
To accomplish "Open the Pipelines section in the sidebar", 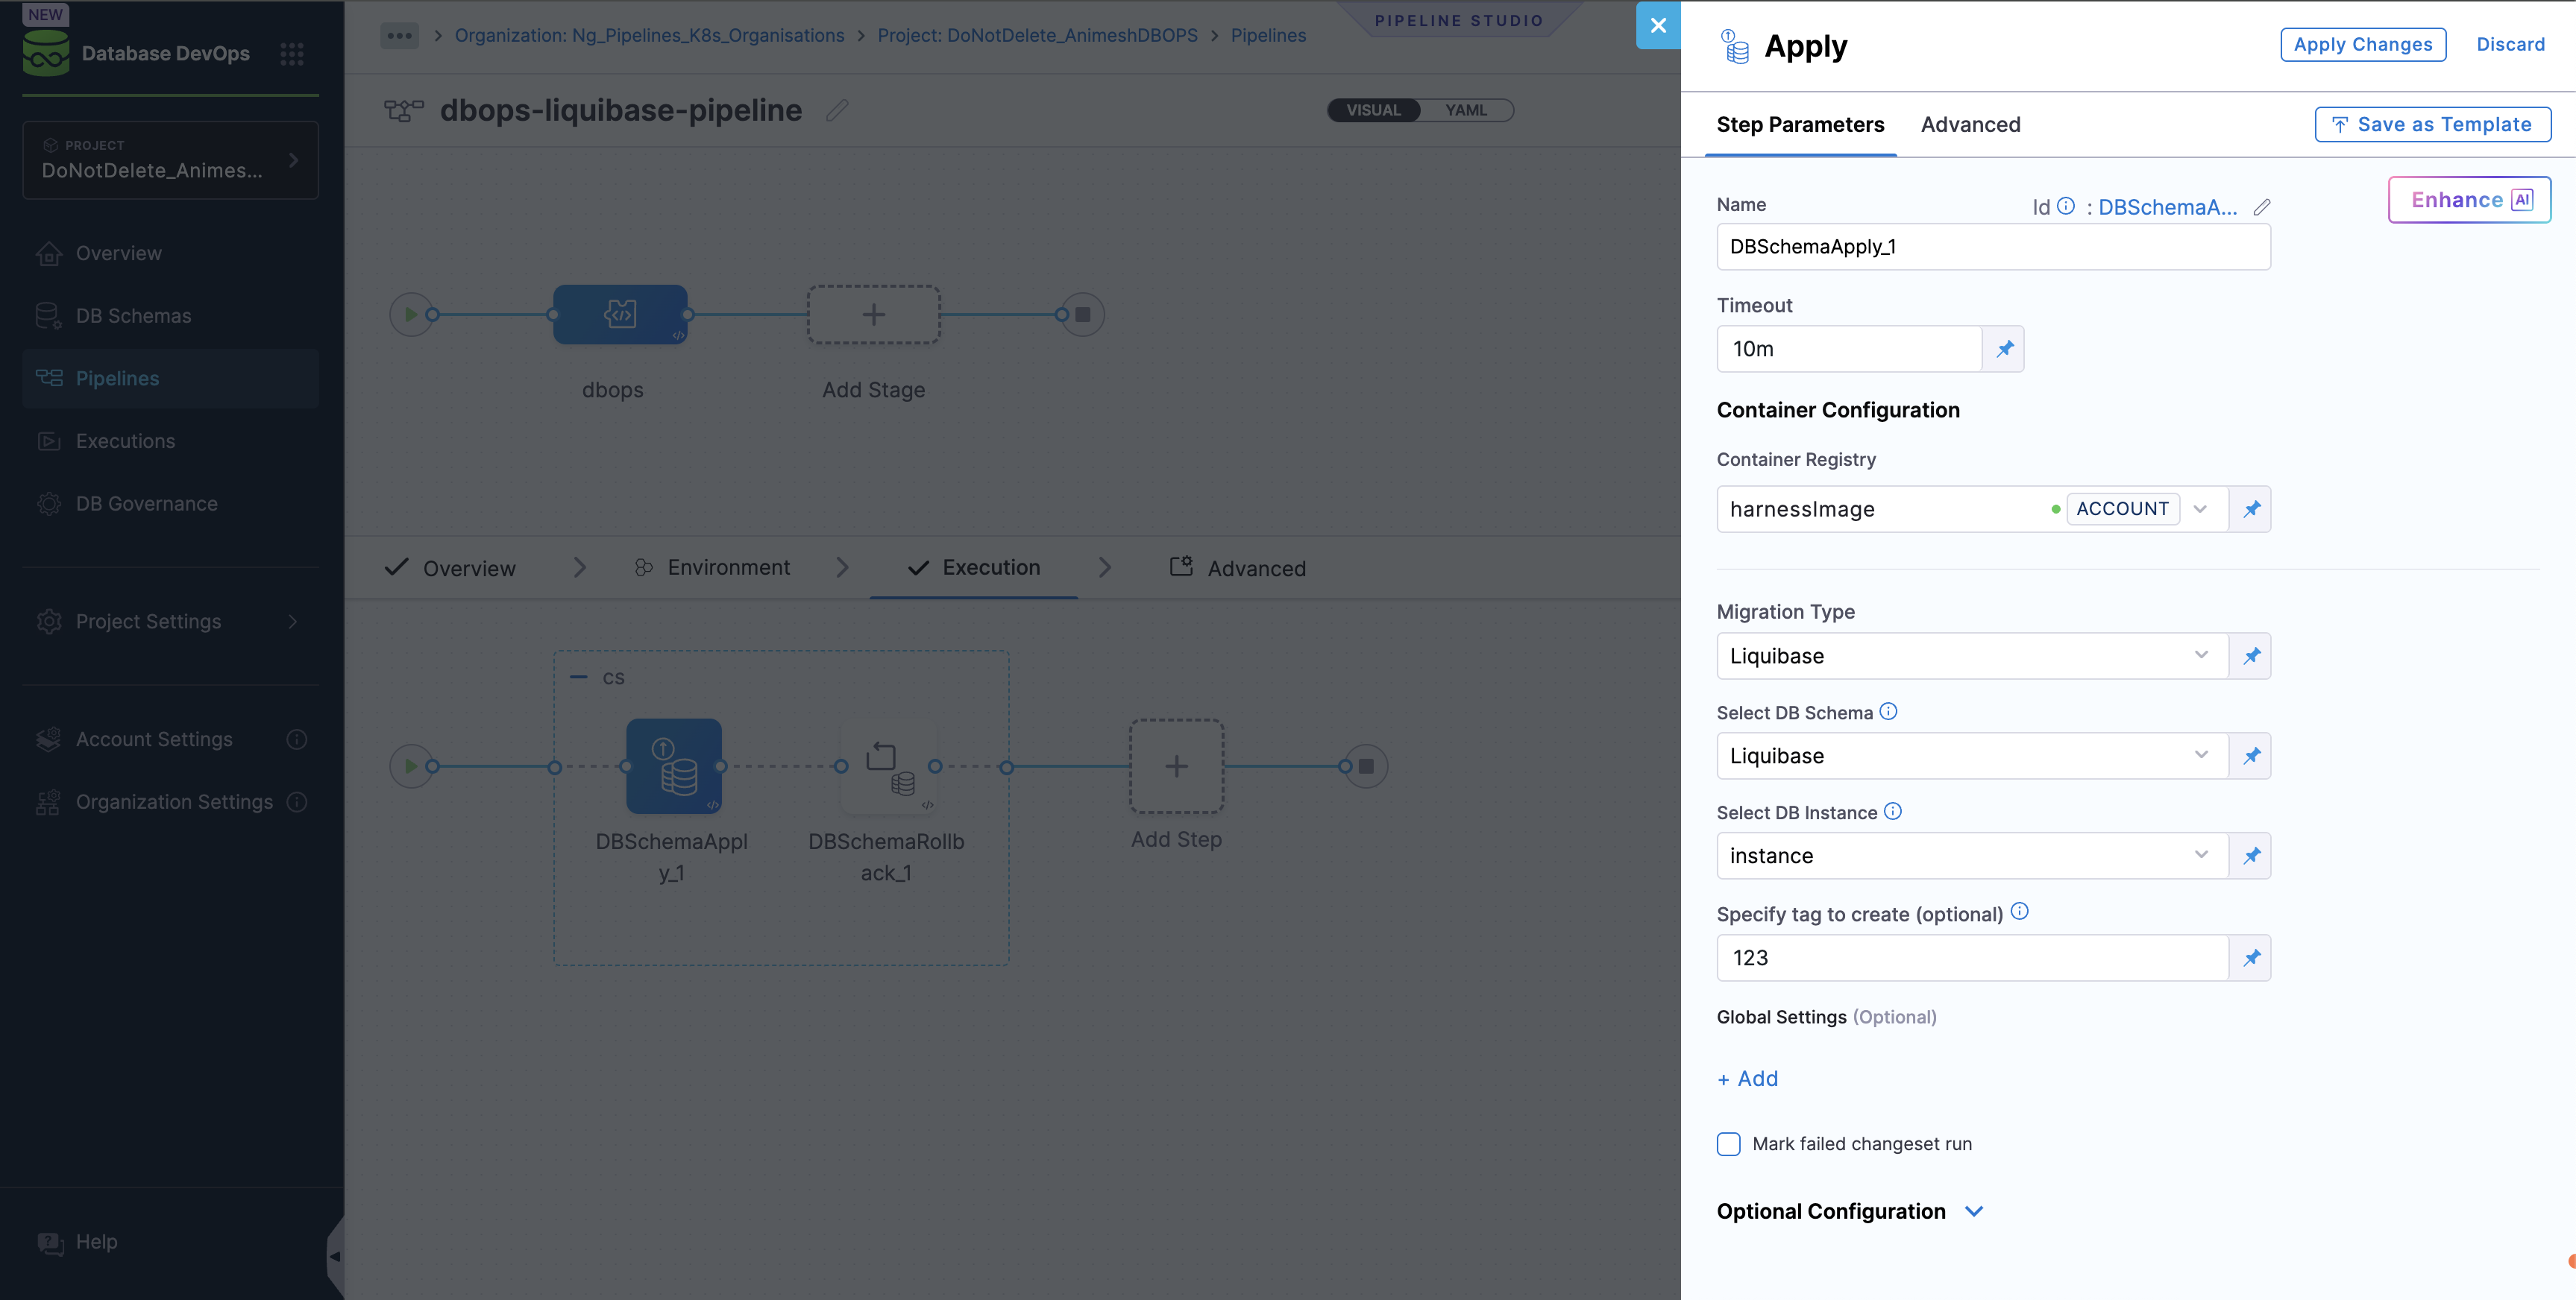I will [116, 378].
